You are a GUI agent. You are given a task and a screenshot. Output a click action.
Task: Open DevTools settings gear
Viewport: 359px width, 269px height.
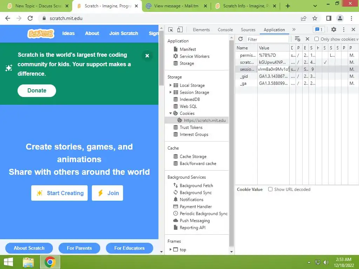tap(334, 29)
